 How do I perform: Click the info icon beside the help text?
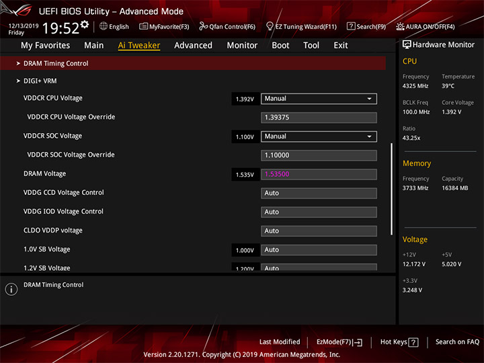pos(11,289)
